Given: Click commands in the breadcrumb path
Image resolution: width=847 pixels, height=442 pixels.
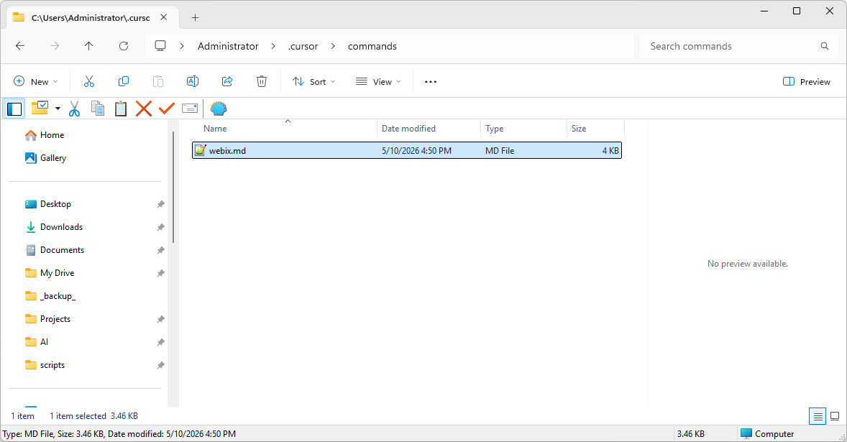Looking at the screenshot, I should [x=372, y=46].
